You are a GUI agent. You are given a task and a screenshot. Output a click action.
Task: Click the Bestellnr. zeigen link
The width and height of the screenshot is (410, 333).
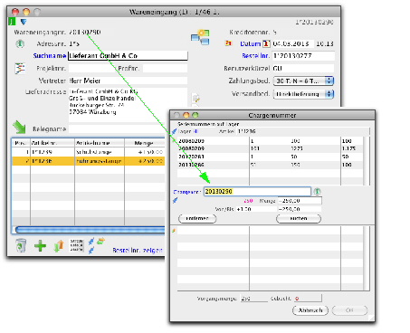click(x=138, y=250)
